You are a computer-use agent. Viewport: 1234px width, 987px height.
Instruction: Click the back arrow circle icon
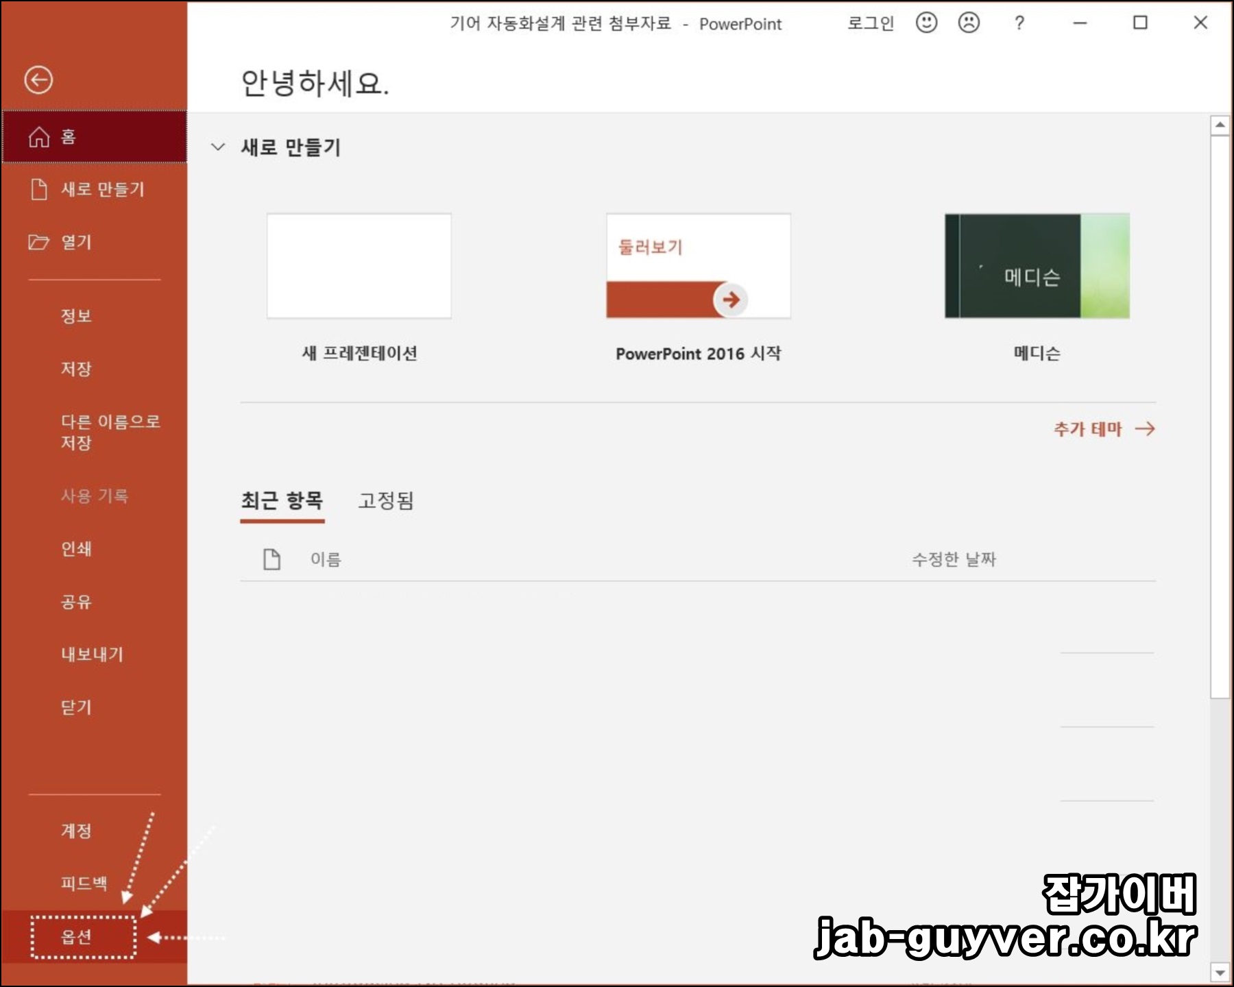coord(38,80)
